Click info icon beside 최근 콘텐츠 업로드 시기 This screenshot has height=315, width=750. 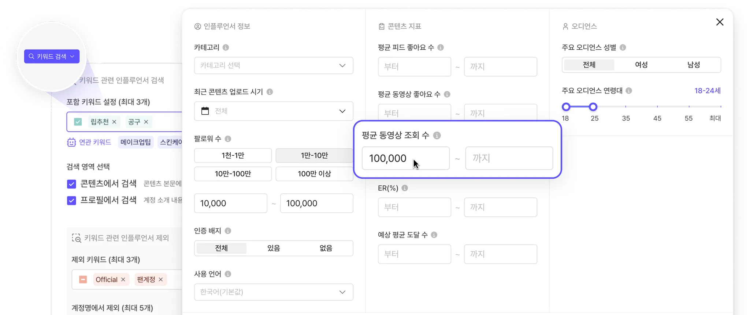point(270,92)
